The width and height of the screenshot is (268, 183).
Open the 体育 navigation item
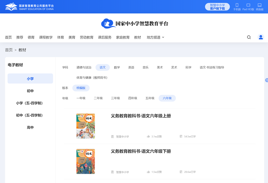coord(61,37)
